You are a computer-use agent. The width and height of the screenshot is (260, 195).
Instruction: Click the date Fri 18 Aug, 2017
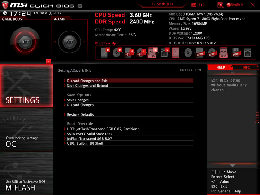(x=48, y=13)
